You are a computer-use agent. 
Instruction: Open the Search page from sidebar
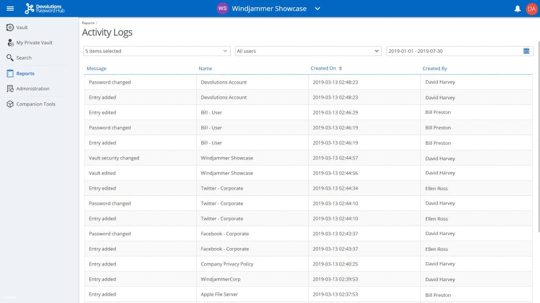coord(24,58)
